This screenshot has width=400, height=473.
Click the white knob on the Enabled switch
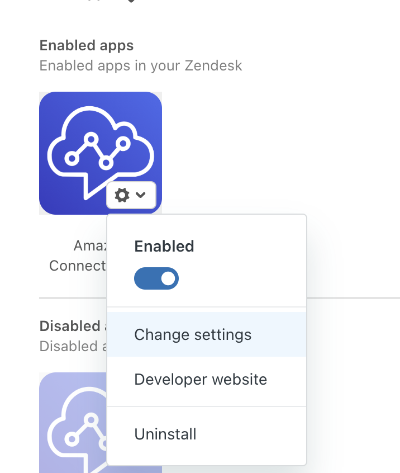click(168, 278)
